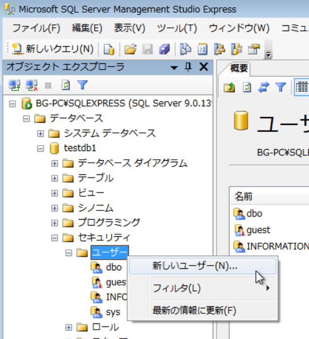Click the Synchronize arrows icon in 概要 toolbar

(263, 87)
